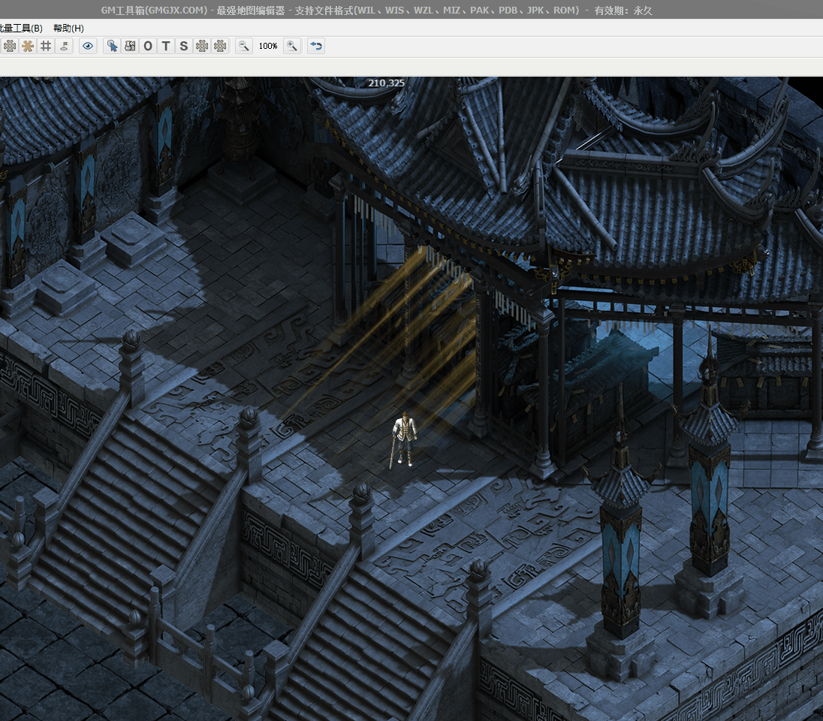Click the map tile icon before the O button
This screenshot has width=823, height=721.
(x=130, y=47)
